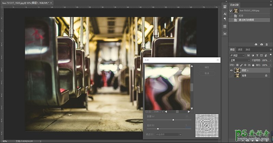Toggle the history brush source box beside 打开

(x=231, y=16)
